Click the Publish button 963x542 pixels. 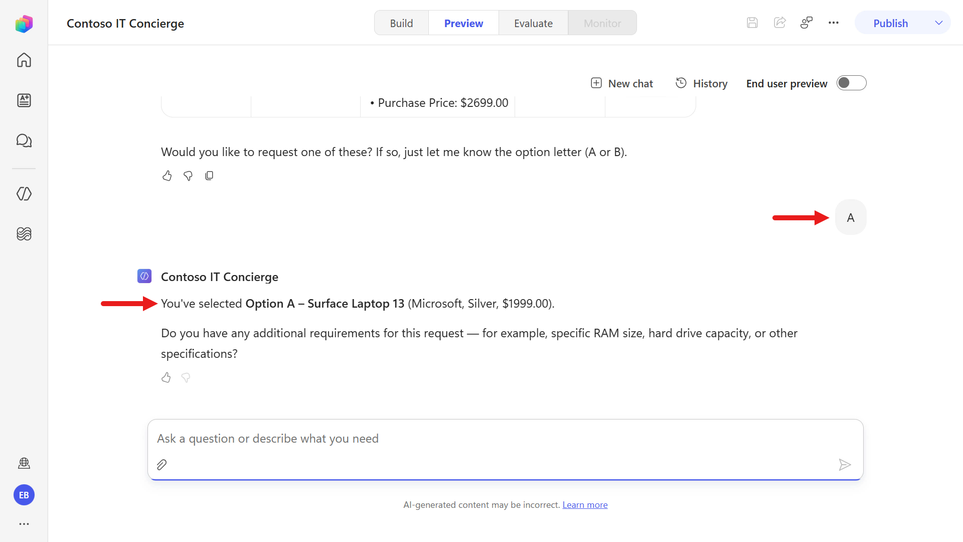click(x=891, y=23)
